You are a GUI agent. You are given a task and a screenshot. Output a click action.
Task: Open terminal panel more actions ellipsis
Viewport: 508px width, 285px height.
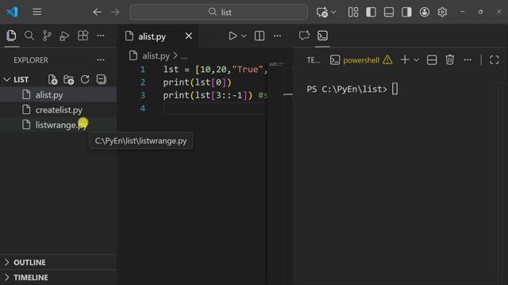[468, 60]
